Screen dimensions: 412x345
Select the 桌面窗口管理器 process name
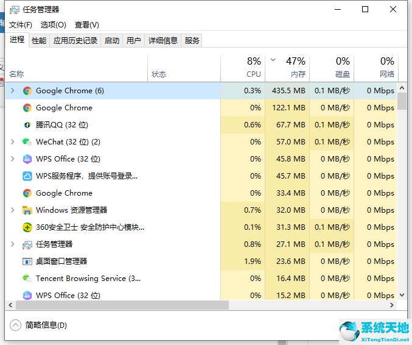61,261
